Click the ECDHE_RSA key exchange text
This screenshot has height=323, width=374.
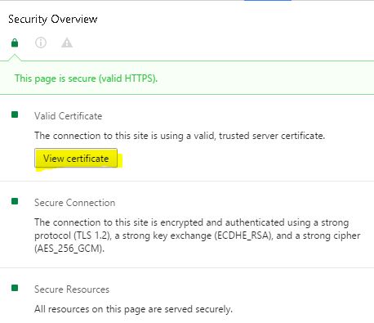point(243,236)
